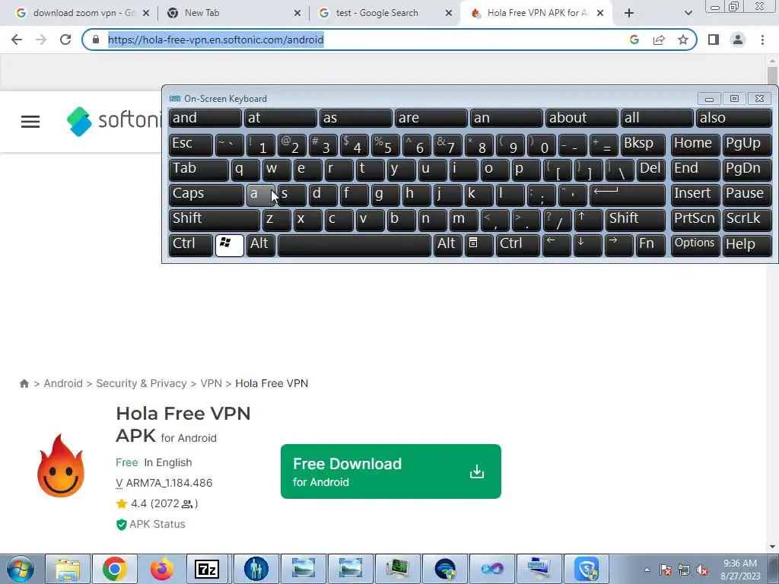
Task: Switch to the test - Google Search tab
Action: click(x=385, y=13)
